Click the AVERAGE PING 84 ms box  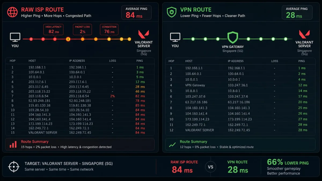(x=136, y=13)
